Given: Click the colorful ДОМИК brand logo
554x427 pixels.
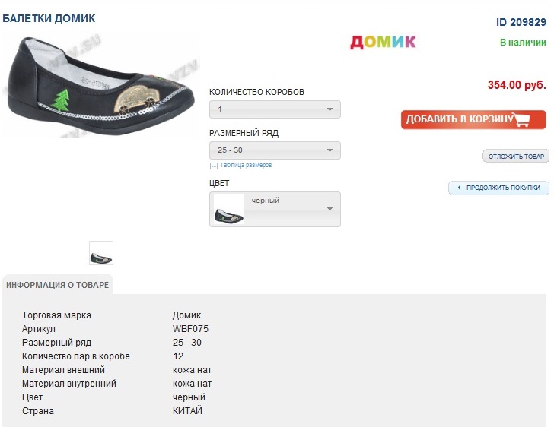Looking at the screenshot, I should pos(383,42).
